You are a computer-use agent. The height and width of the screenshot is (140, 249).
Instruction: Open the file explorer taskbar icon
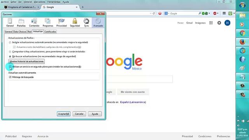tap(242, 16)
